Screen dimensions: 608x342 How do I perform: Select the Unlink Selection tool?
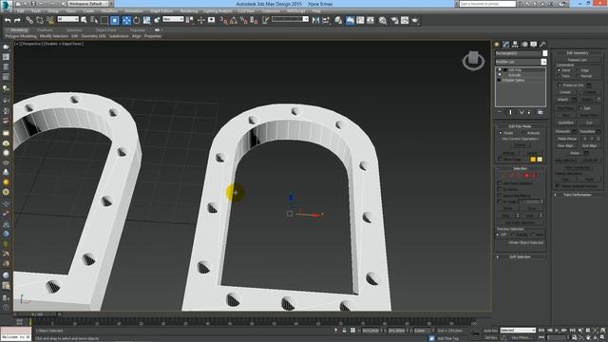pyautogui.click(x=40, y=20)
